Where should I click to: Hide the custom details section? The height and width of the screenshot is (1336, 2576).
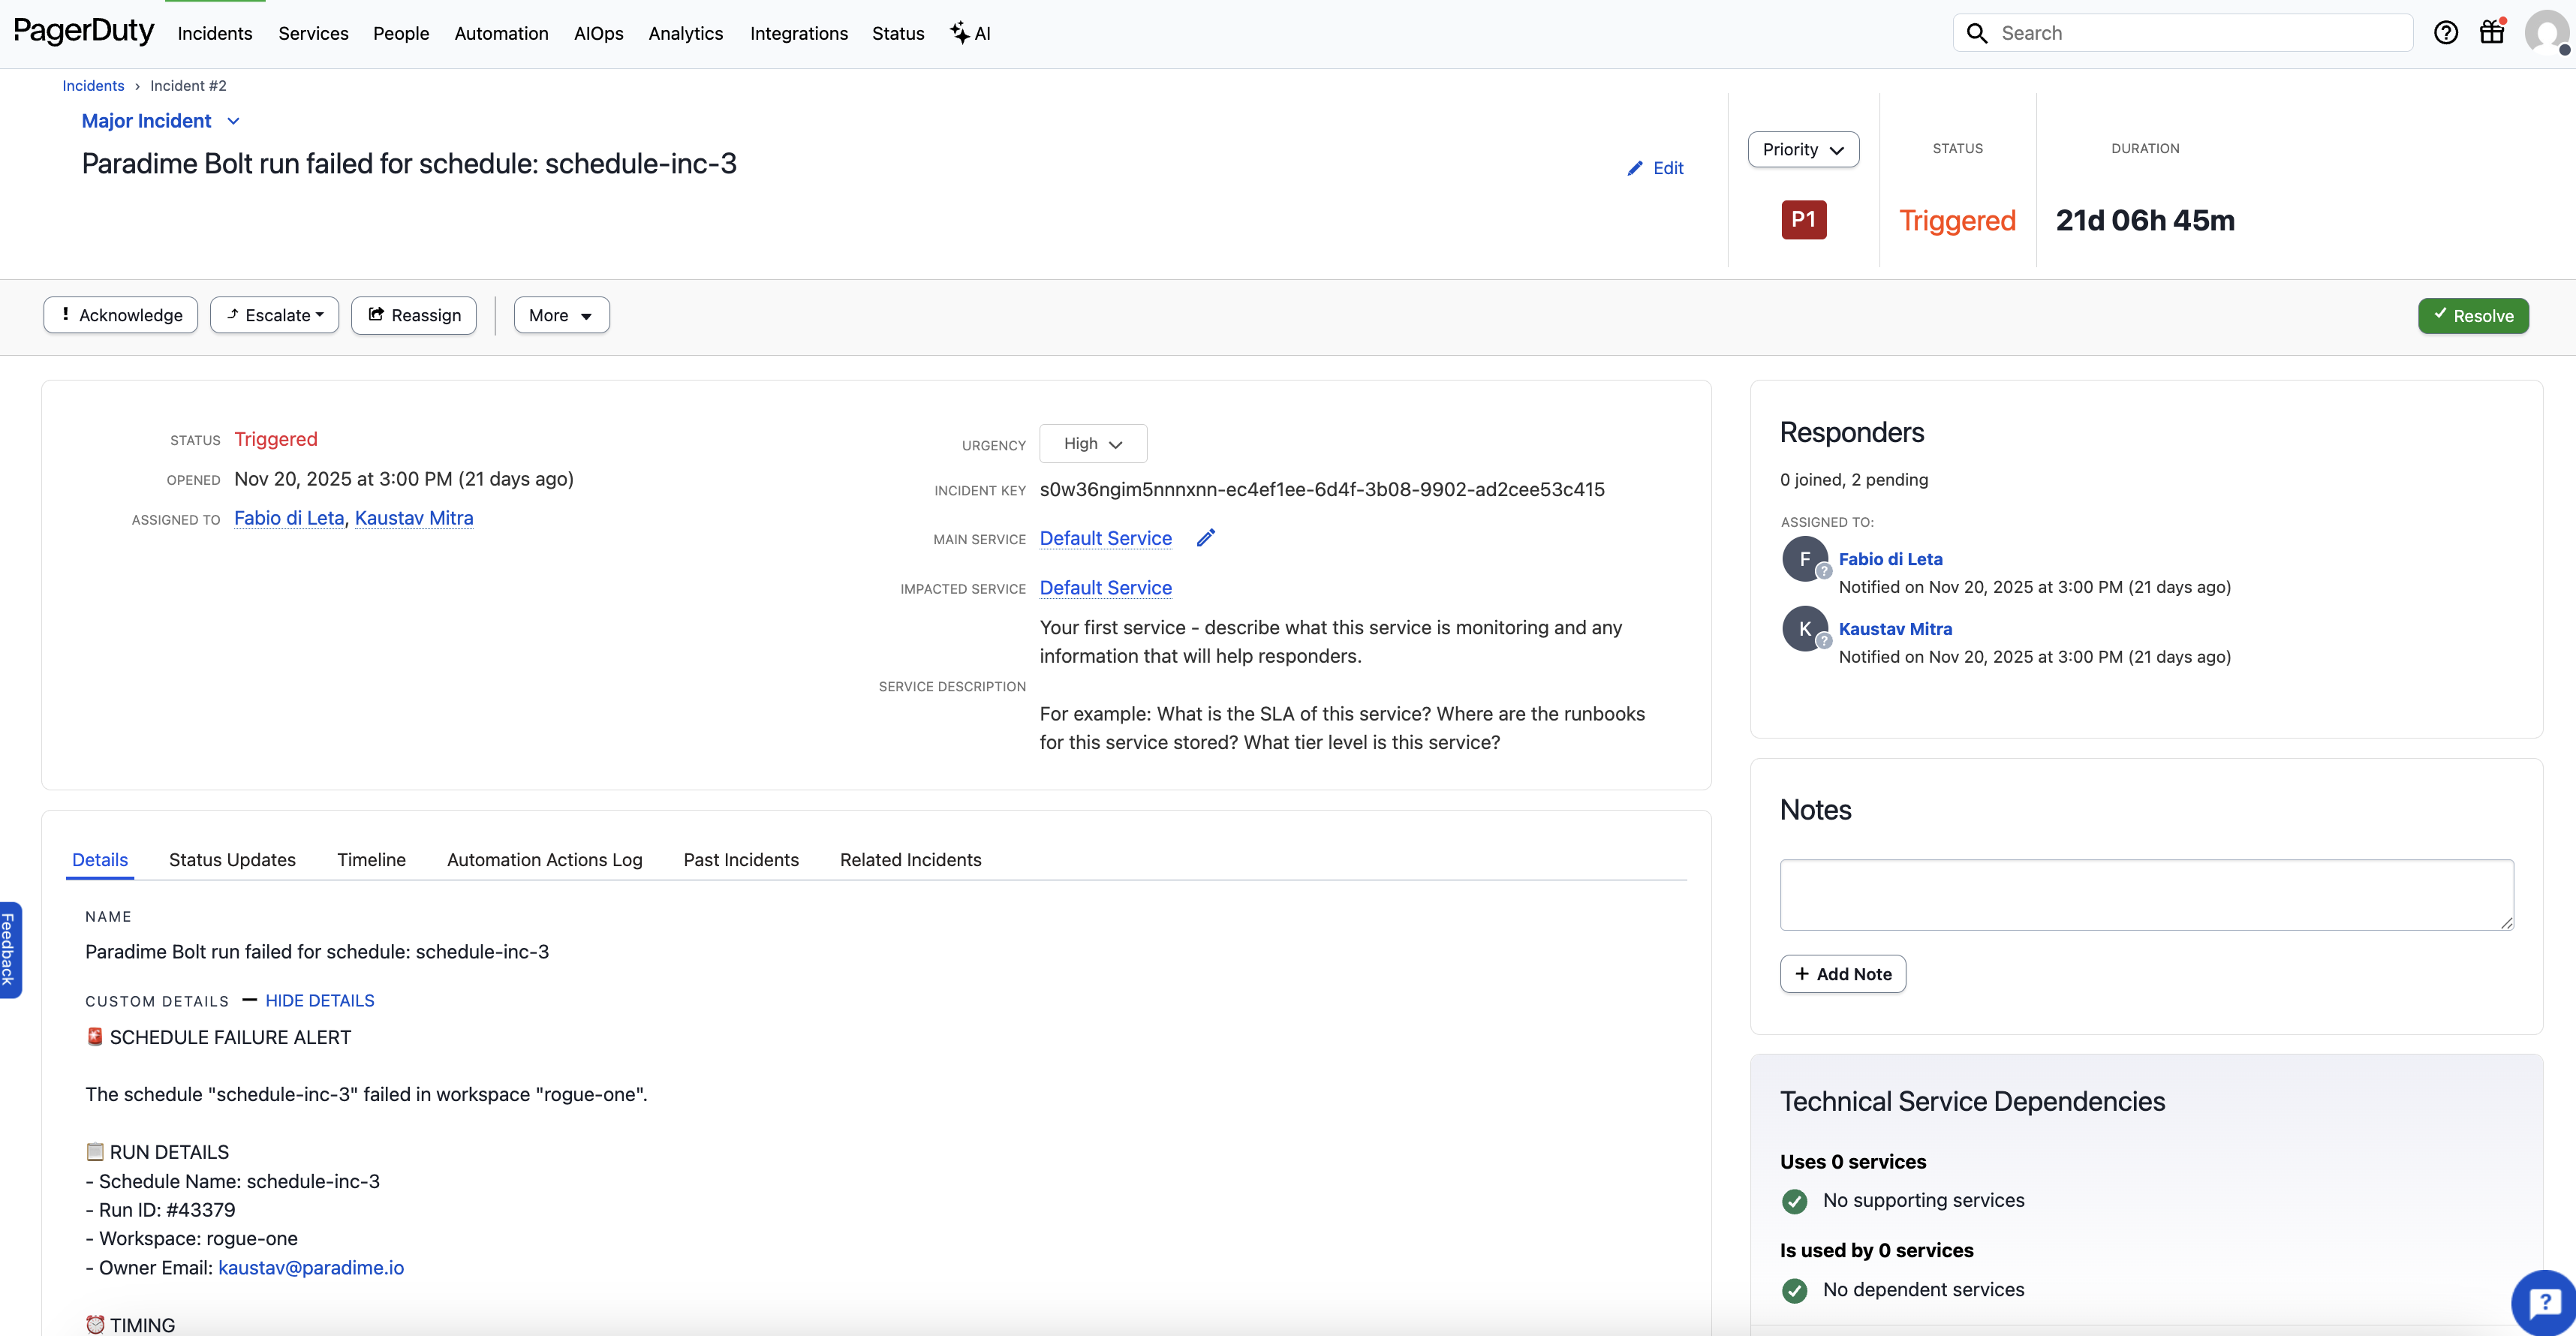pyautogui.click(x=319, y=1001)
